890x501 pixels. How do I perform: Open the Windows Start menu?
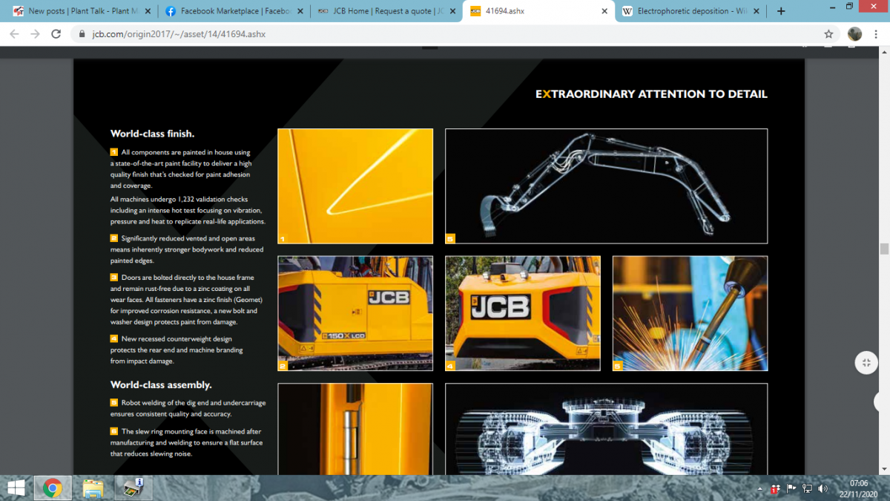[x=15, y=488]
